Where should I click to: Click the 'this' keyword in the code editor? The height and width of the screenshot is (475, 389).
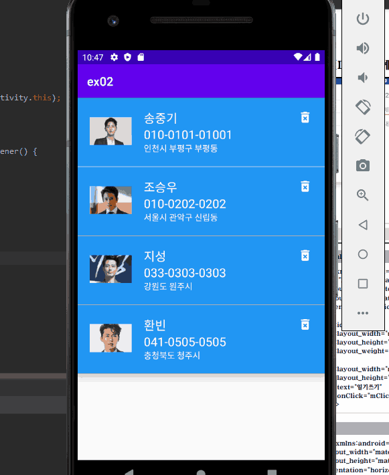42,98
